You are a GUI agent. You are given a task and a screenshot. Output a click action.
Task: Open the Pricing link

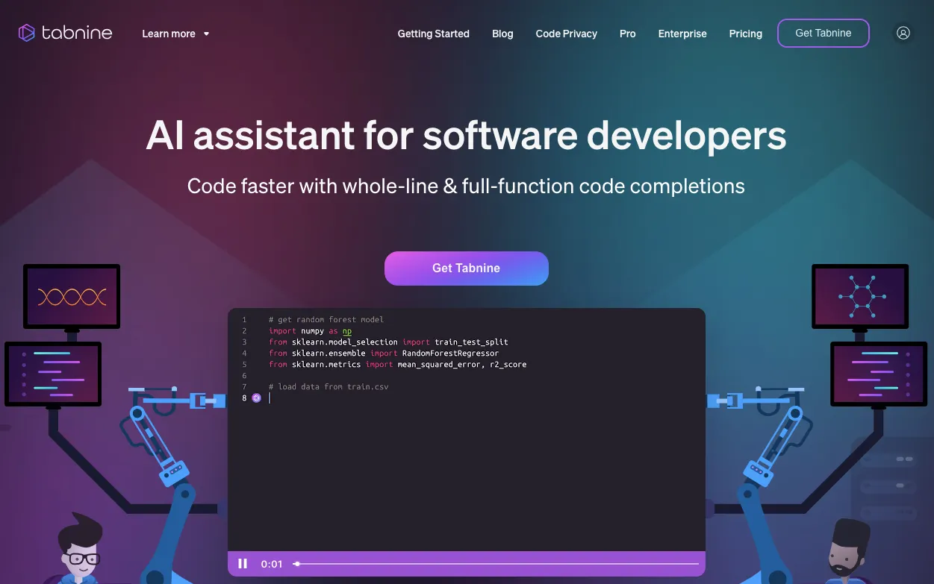click(x=745, y=34)
